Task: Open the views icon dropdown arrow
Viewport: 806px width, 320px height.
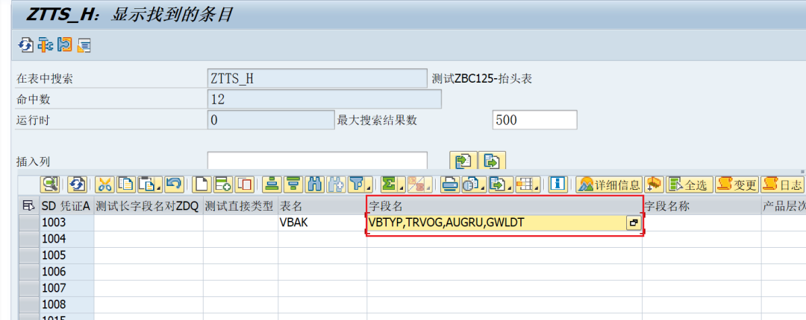Action: [483, 188]
